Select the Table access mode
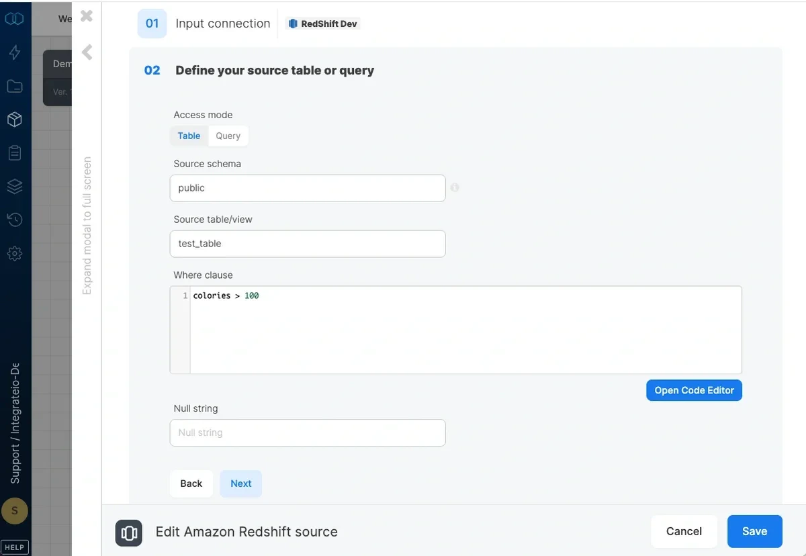 pyautogui.click(x=189, y=136)
